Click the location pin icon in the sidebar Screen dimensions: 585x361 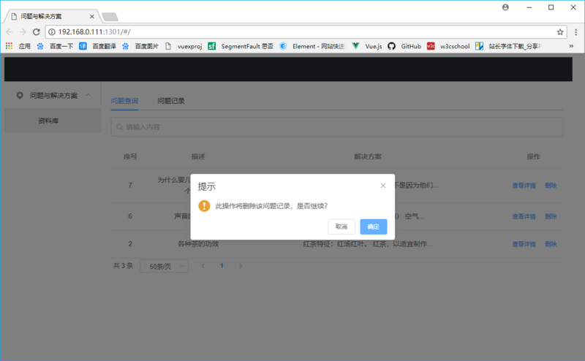point(20,96)
